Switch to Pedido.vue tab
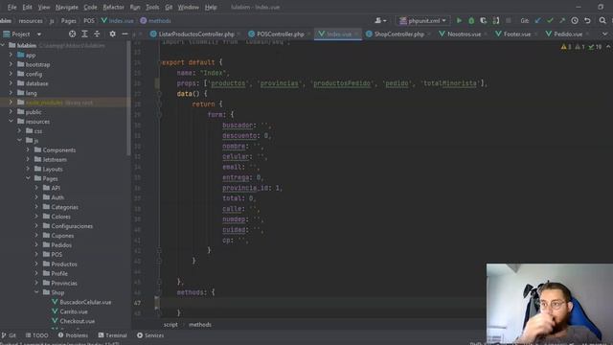 [567, 34]
